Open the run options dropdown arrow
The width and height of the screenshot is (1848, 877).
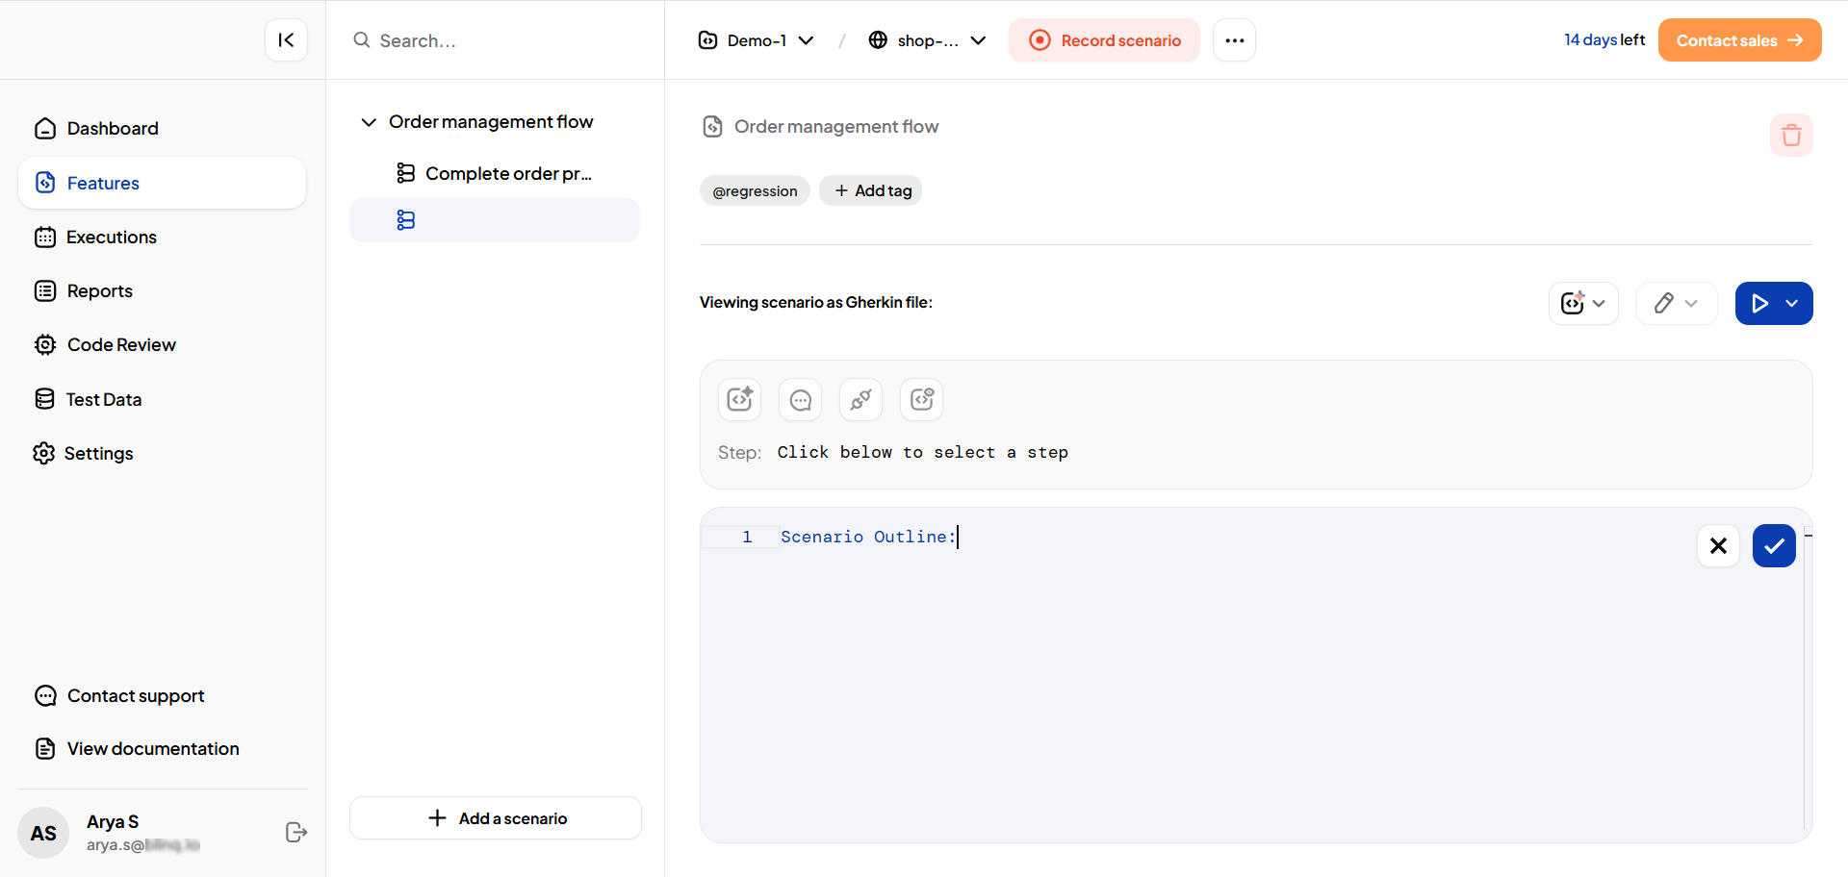(1792, 304)
